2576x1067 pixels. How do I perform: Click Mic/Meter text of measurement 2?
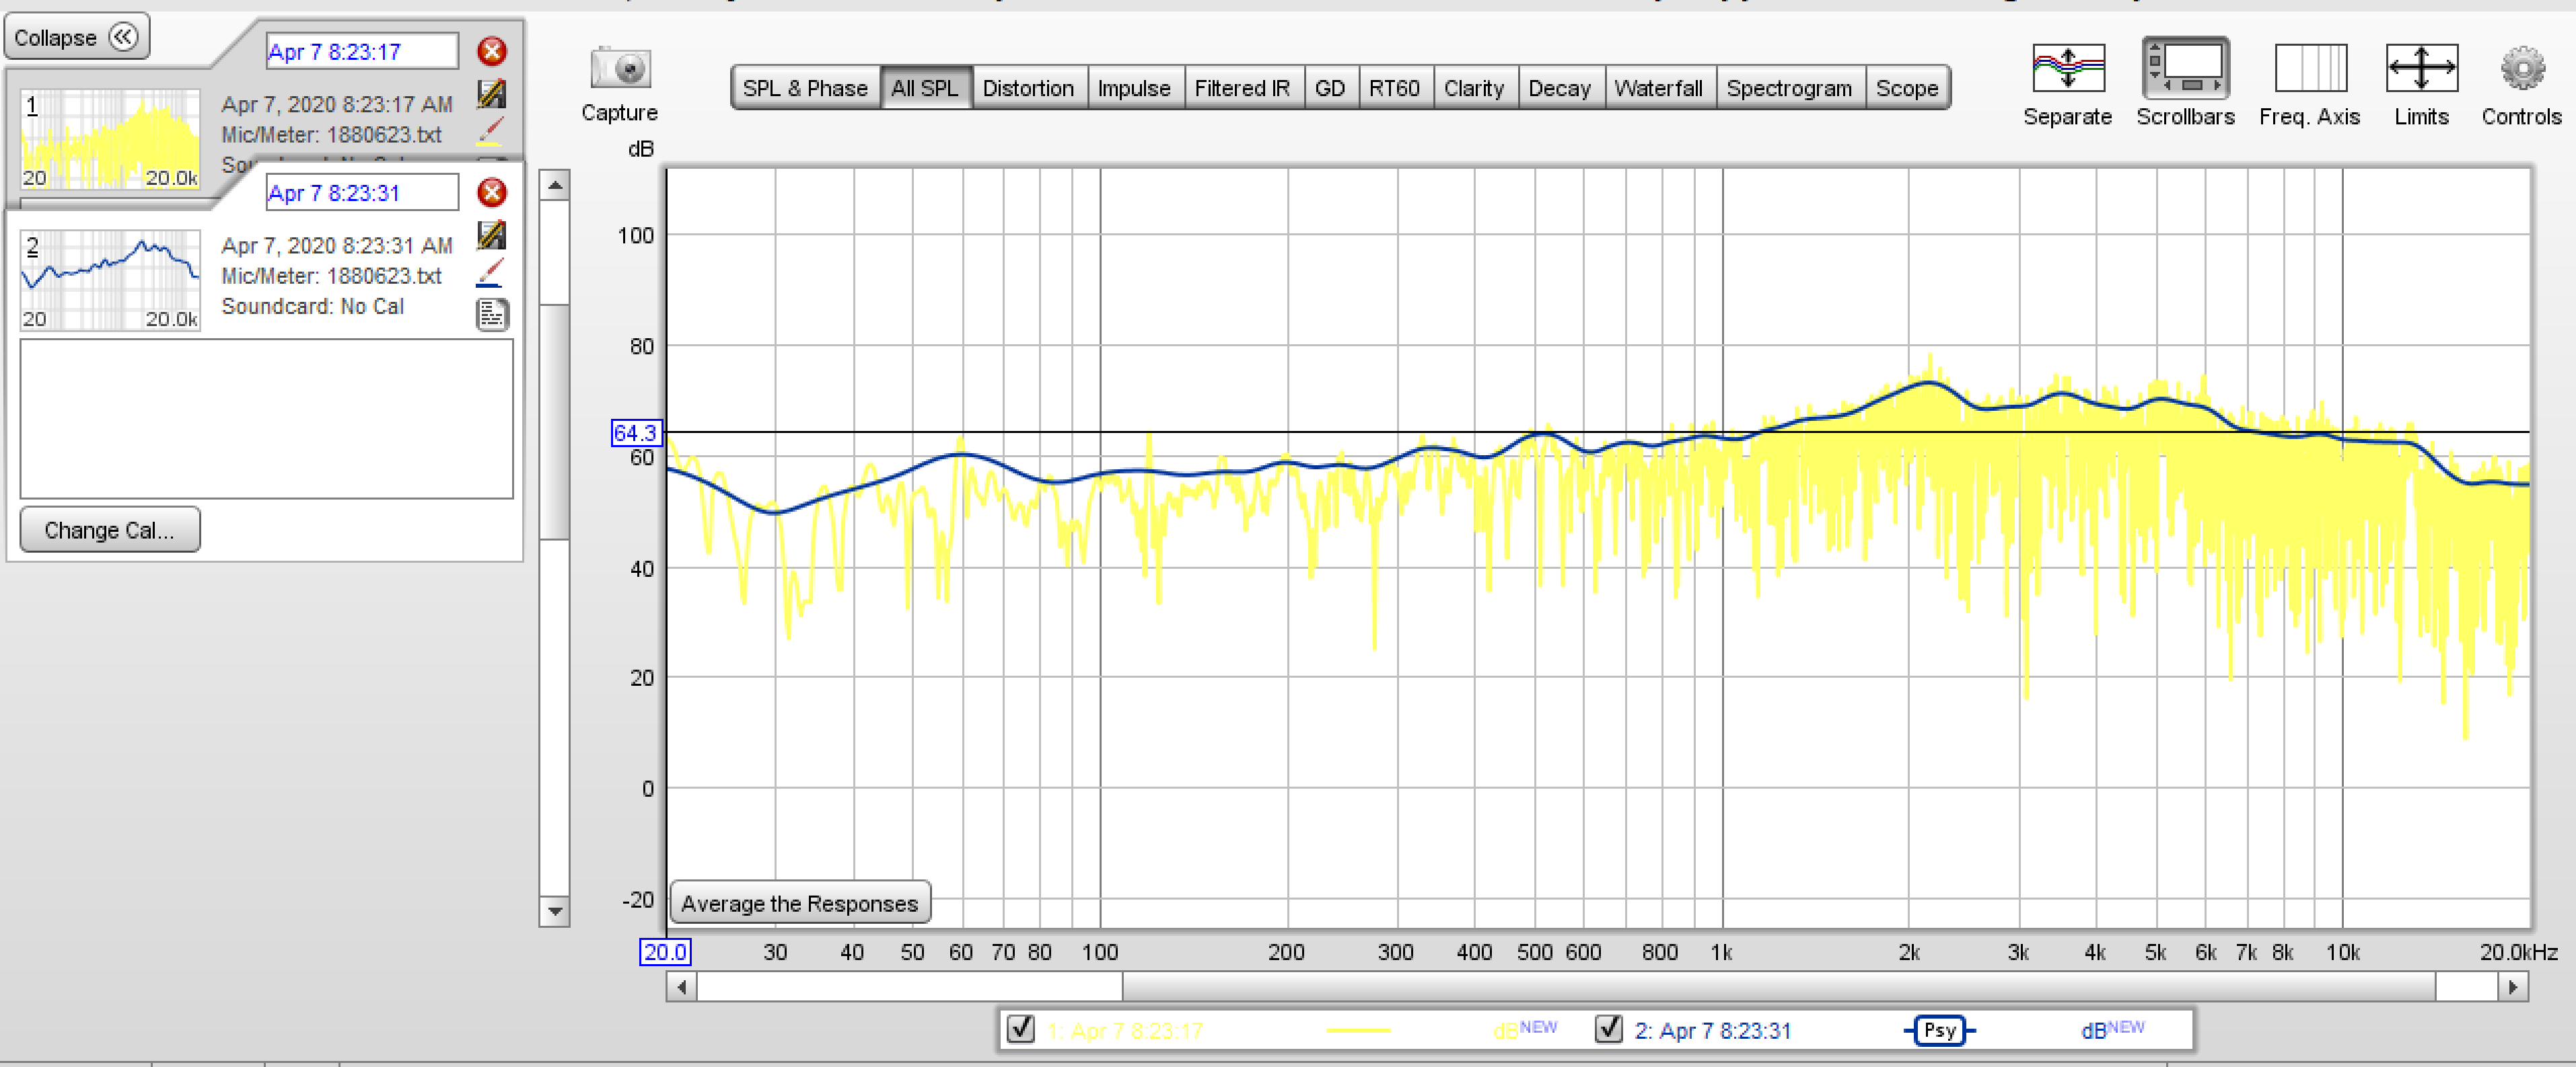click(331, 276)
